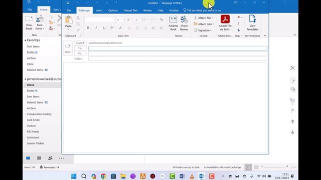Click the Save icon in message title bar
Viewport: 321px width, 180px height.
point(68,2)
